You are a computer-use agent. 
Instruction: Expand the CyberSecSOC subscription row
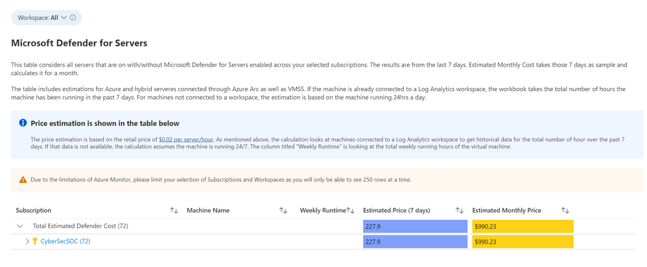coord(27,242)
